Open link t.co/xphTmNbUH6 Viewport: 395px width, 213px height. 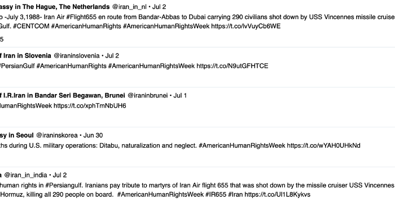pos(90,106)
